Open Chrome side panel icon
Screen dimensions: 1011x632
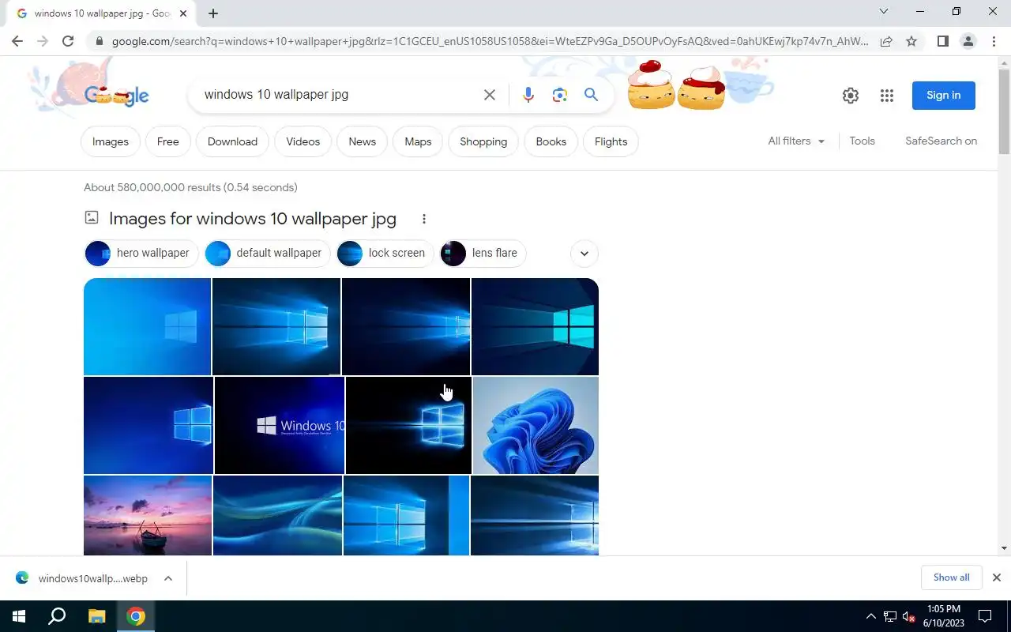pos(942,41)
